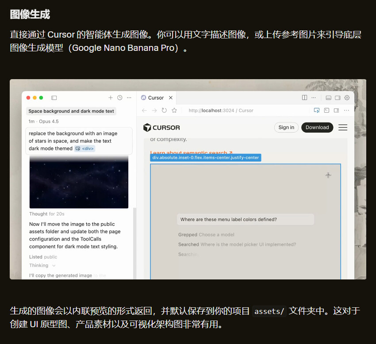Click the 1m Opus 4.5 label

point(43,121)
